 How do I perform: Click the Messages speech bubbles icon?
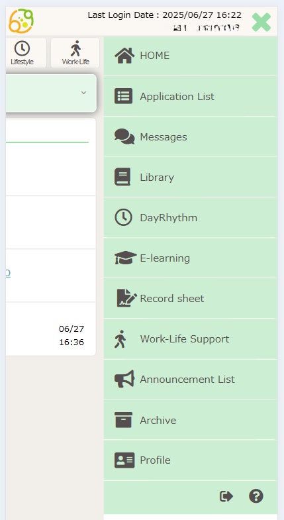(124, 136)
